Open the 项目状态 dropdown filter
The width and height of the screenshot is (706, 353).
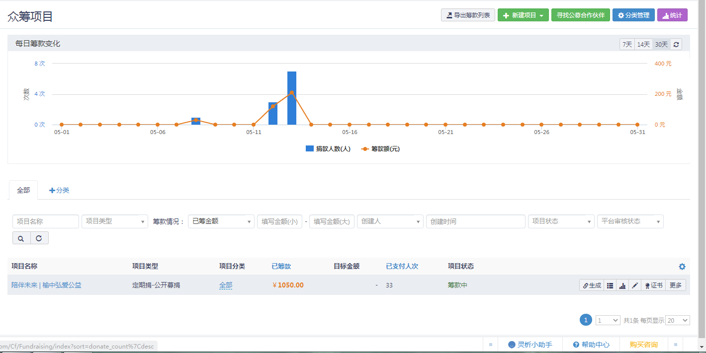click(561, 221)
